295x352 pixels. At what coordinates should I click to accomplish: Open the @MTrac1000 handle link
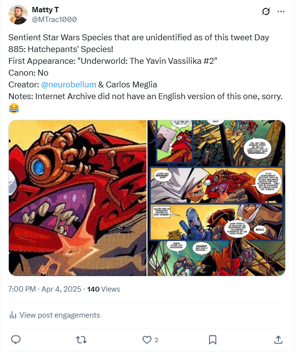[54, 19]
